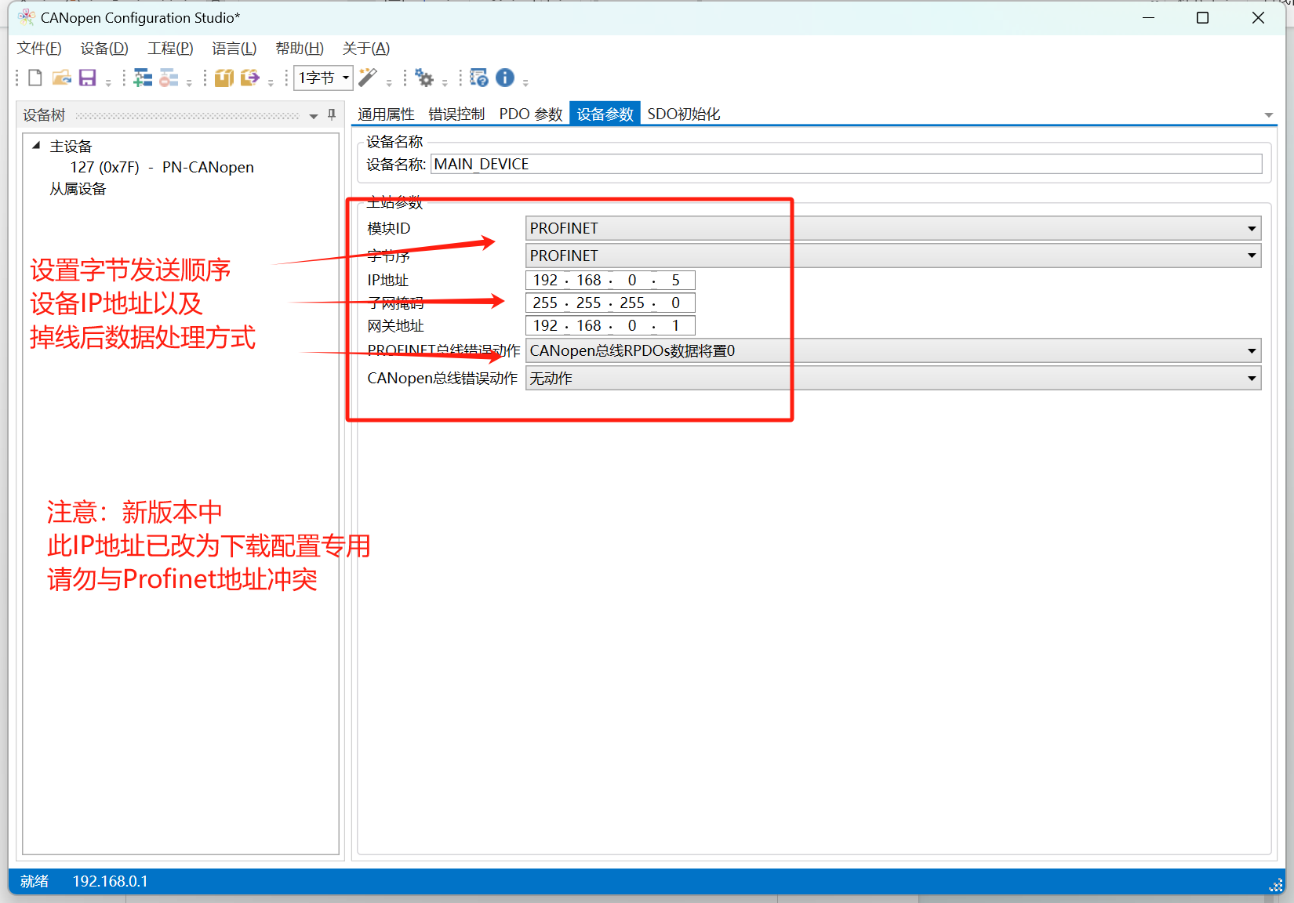Click the 设备名称 MAIN_DEVICE input field

846,164
